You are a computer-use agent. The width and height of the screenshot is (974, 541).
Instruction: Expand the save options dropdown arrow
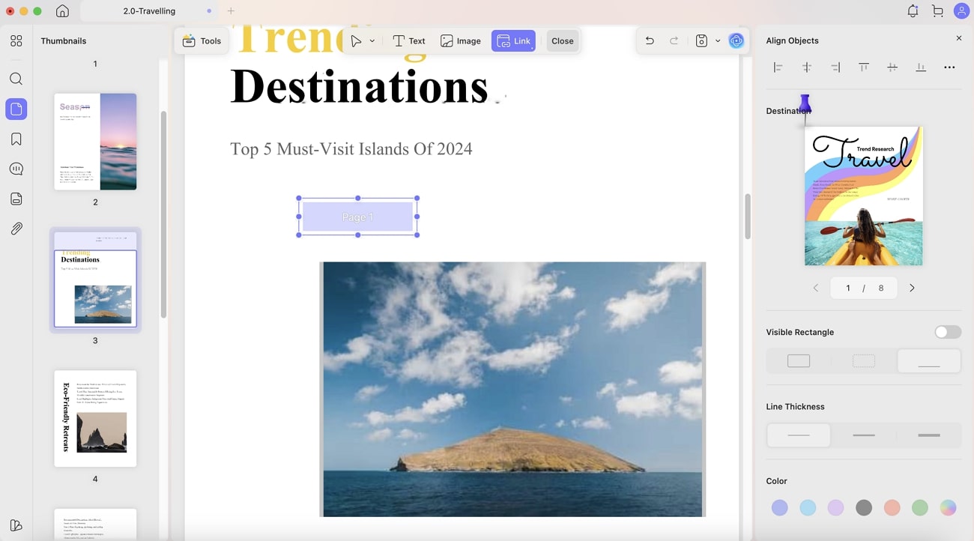tap(718, 41)
